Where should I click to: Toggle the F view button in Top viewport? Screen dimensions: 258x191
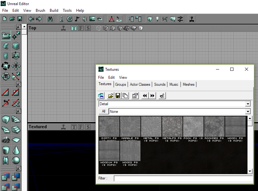(81, 28)
